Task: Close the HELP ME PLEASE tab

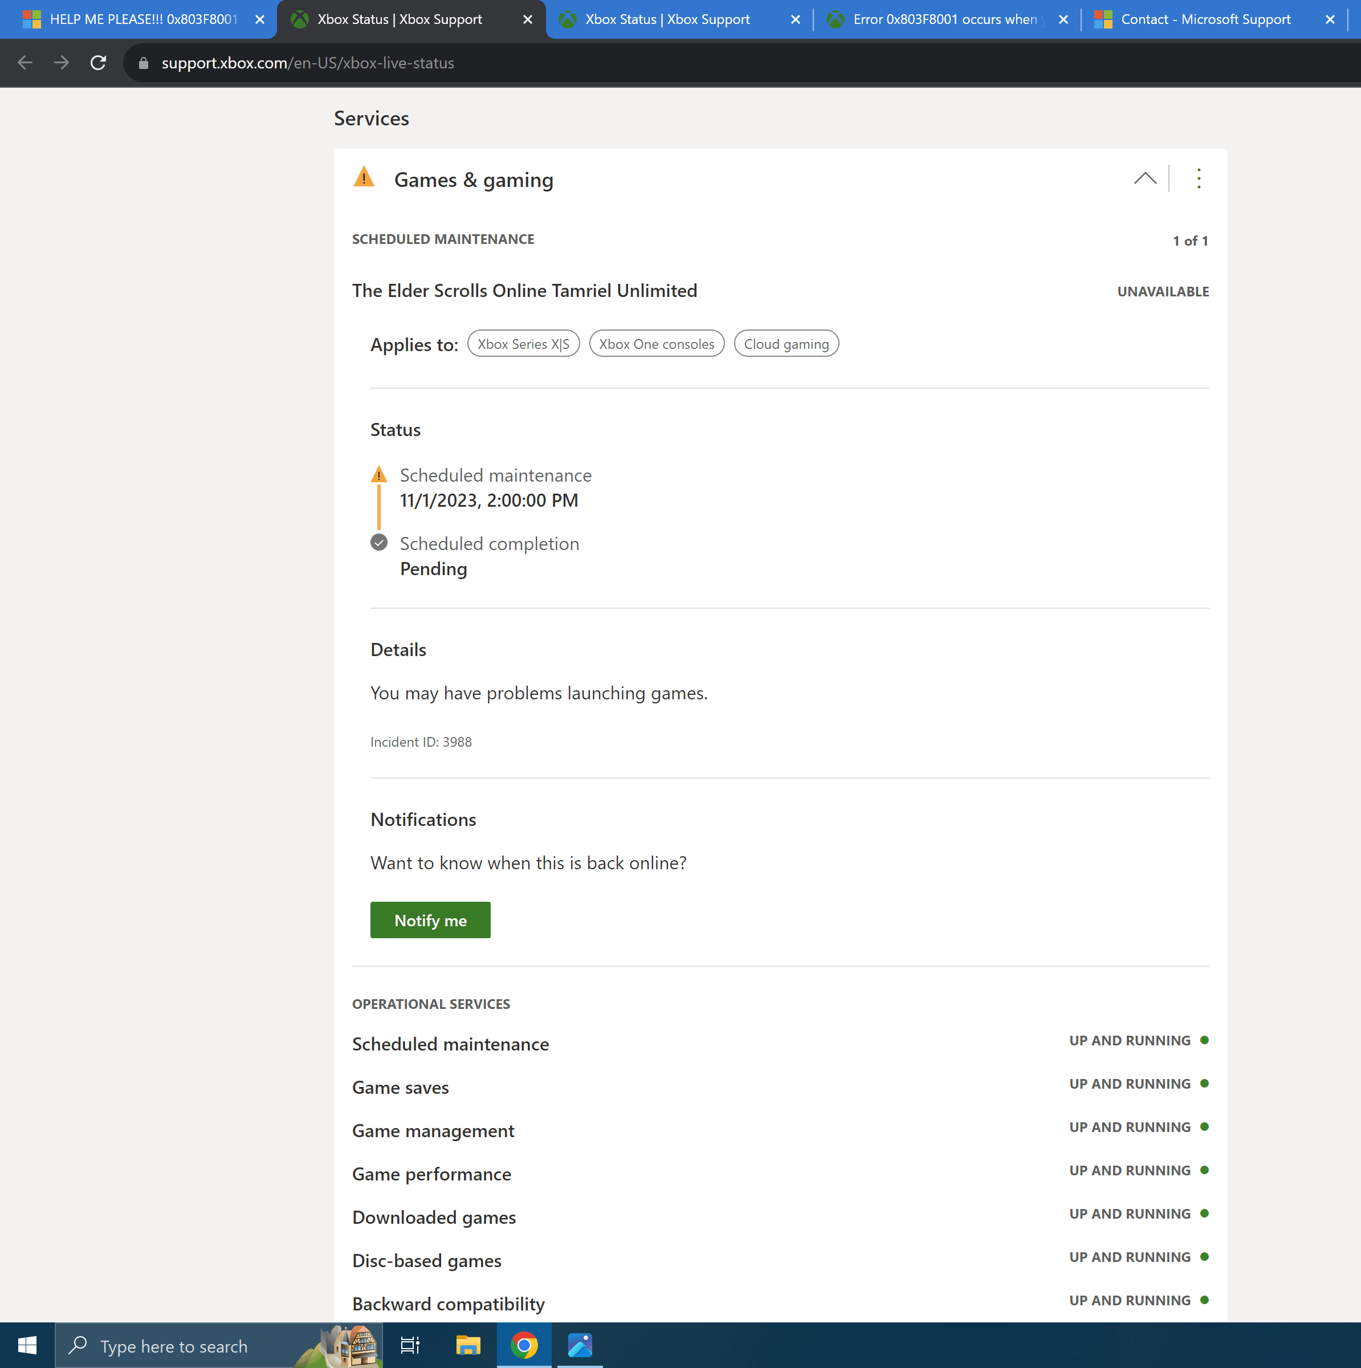Action: pos(260,20)
